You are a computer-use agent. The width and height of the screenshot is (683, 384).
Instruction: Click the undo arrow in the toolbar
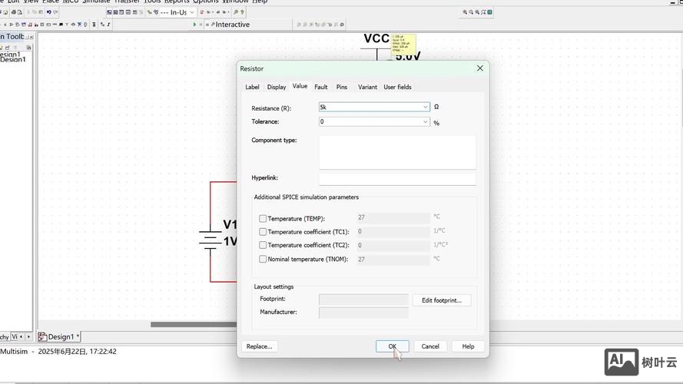pyautogui.click(x=48, y=12)
